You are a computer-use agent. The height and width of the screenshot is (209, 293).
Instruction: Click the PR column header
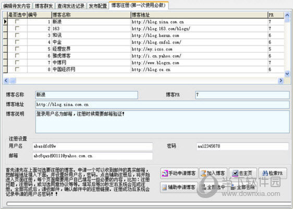[276, 15]
